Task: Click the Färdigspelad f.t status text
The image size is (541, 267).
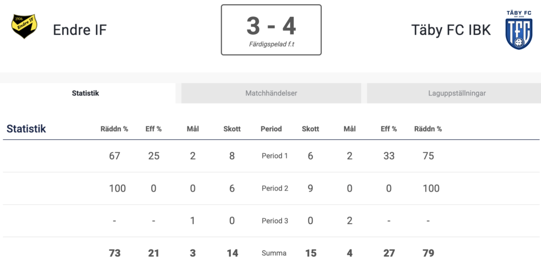Action: coord(271,44)
